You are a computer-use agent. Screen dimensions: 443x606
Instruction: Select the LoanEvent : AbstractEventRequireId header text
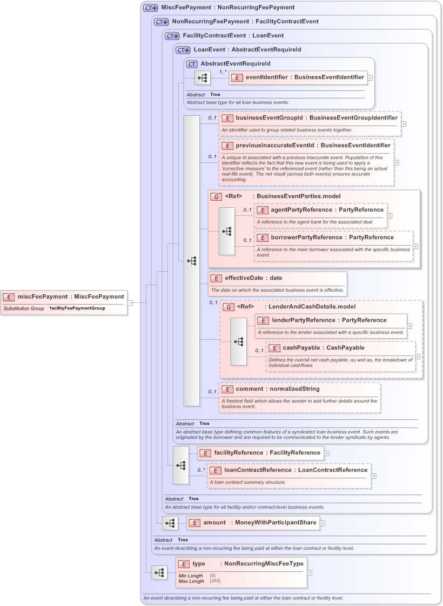point(247,50)
